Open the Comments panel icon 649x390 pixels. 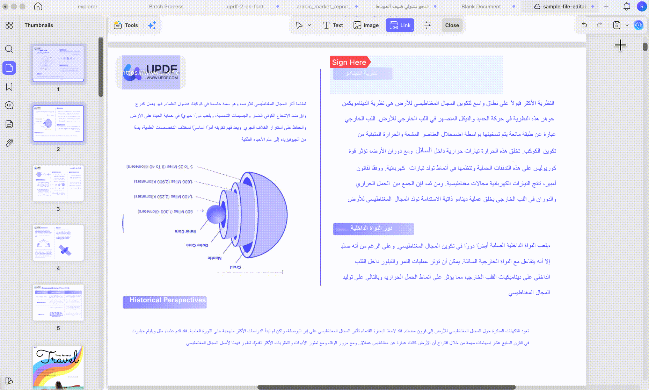[x=9, y=105]
